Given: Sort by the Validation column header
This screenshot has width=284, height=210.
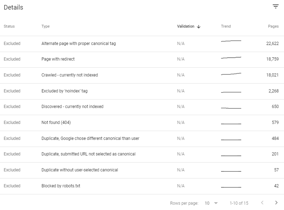Looking at the screenshot, I should point(186,26).
